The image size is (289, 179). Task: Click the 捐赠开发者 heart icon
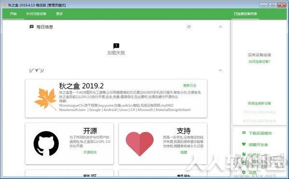pos(244,144)
